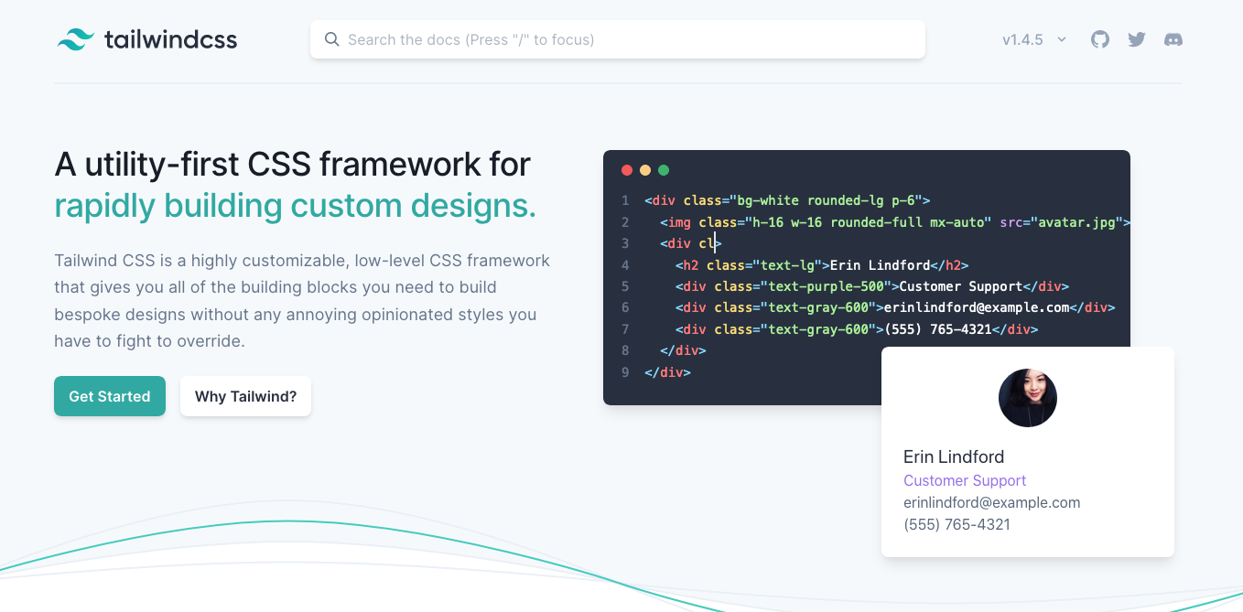Click the paragraph starting 'Tailwind CSS is a highly'

[x=302, y=301]
